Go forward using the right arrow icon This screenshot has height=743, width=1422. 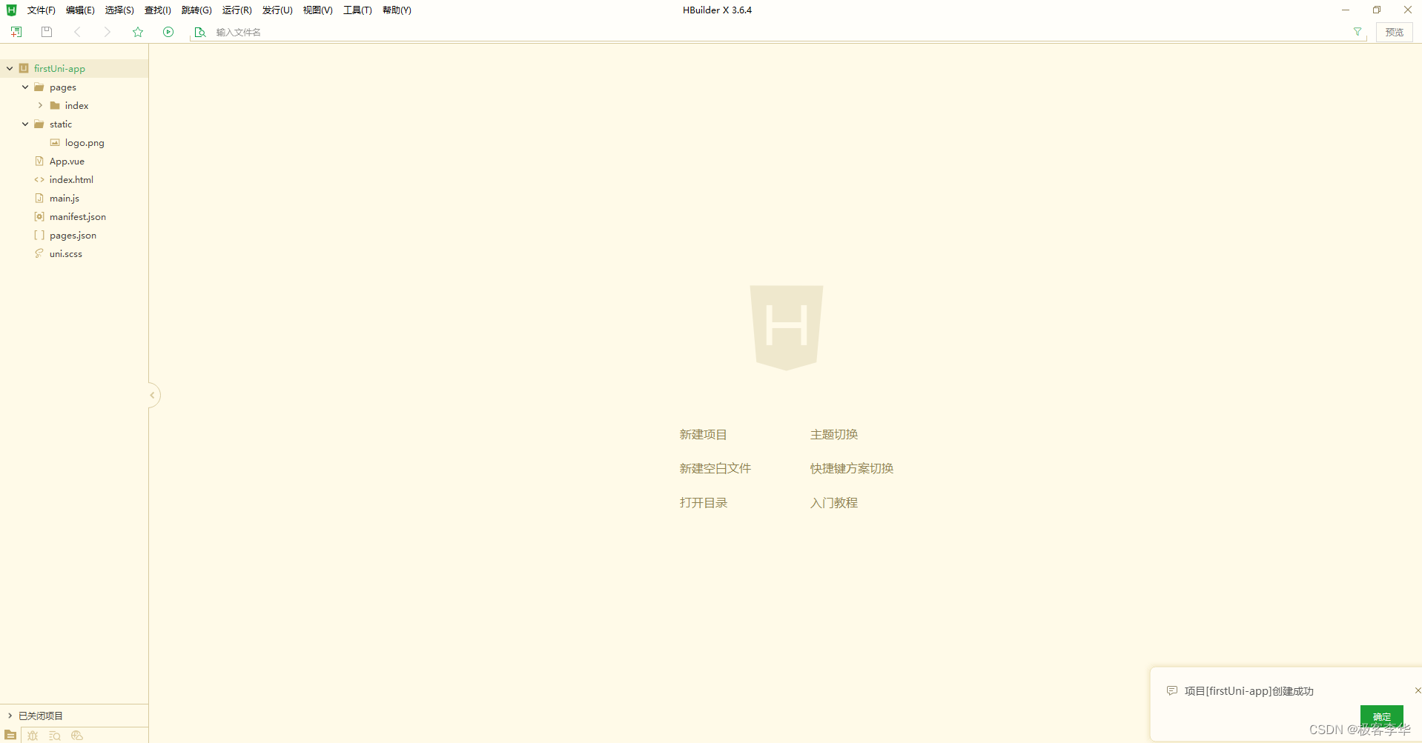pyautogui.click(x=108, y=32)
